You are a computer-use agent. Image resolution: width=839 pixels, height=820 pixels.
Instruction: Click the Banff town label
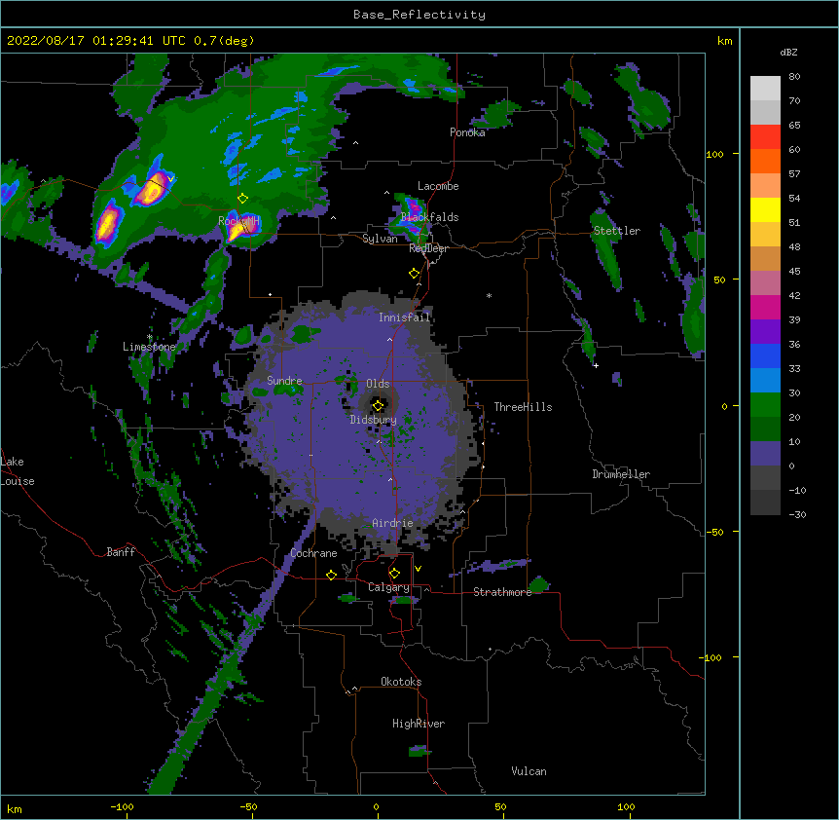[121, 552]
